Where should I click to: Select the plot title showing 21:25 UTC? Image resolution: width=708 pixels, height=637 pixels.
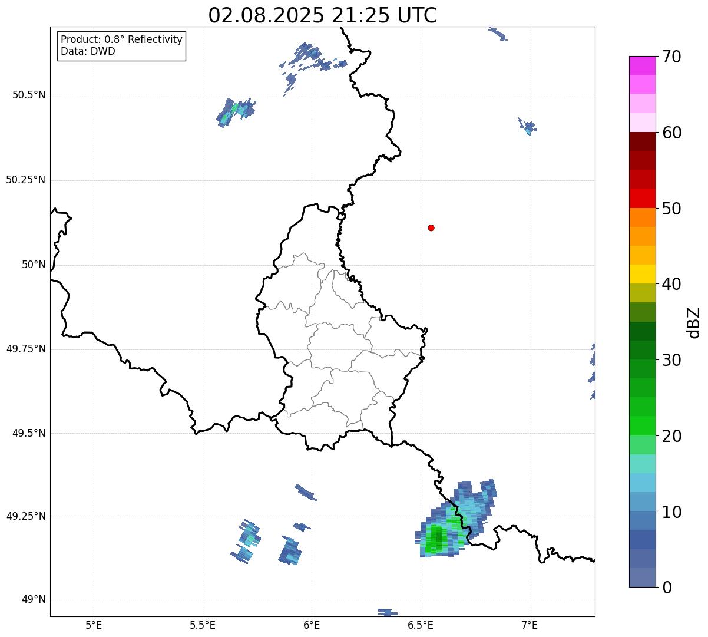coord(323,15)
